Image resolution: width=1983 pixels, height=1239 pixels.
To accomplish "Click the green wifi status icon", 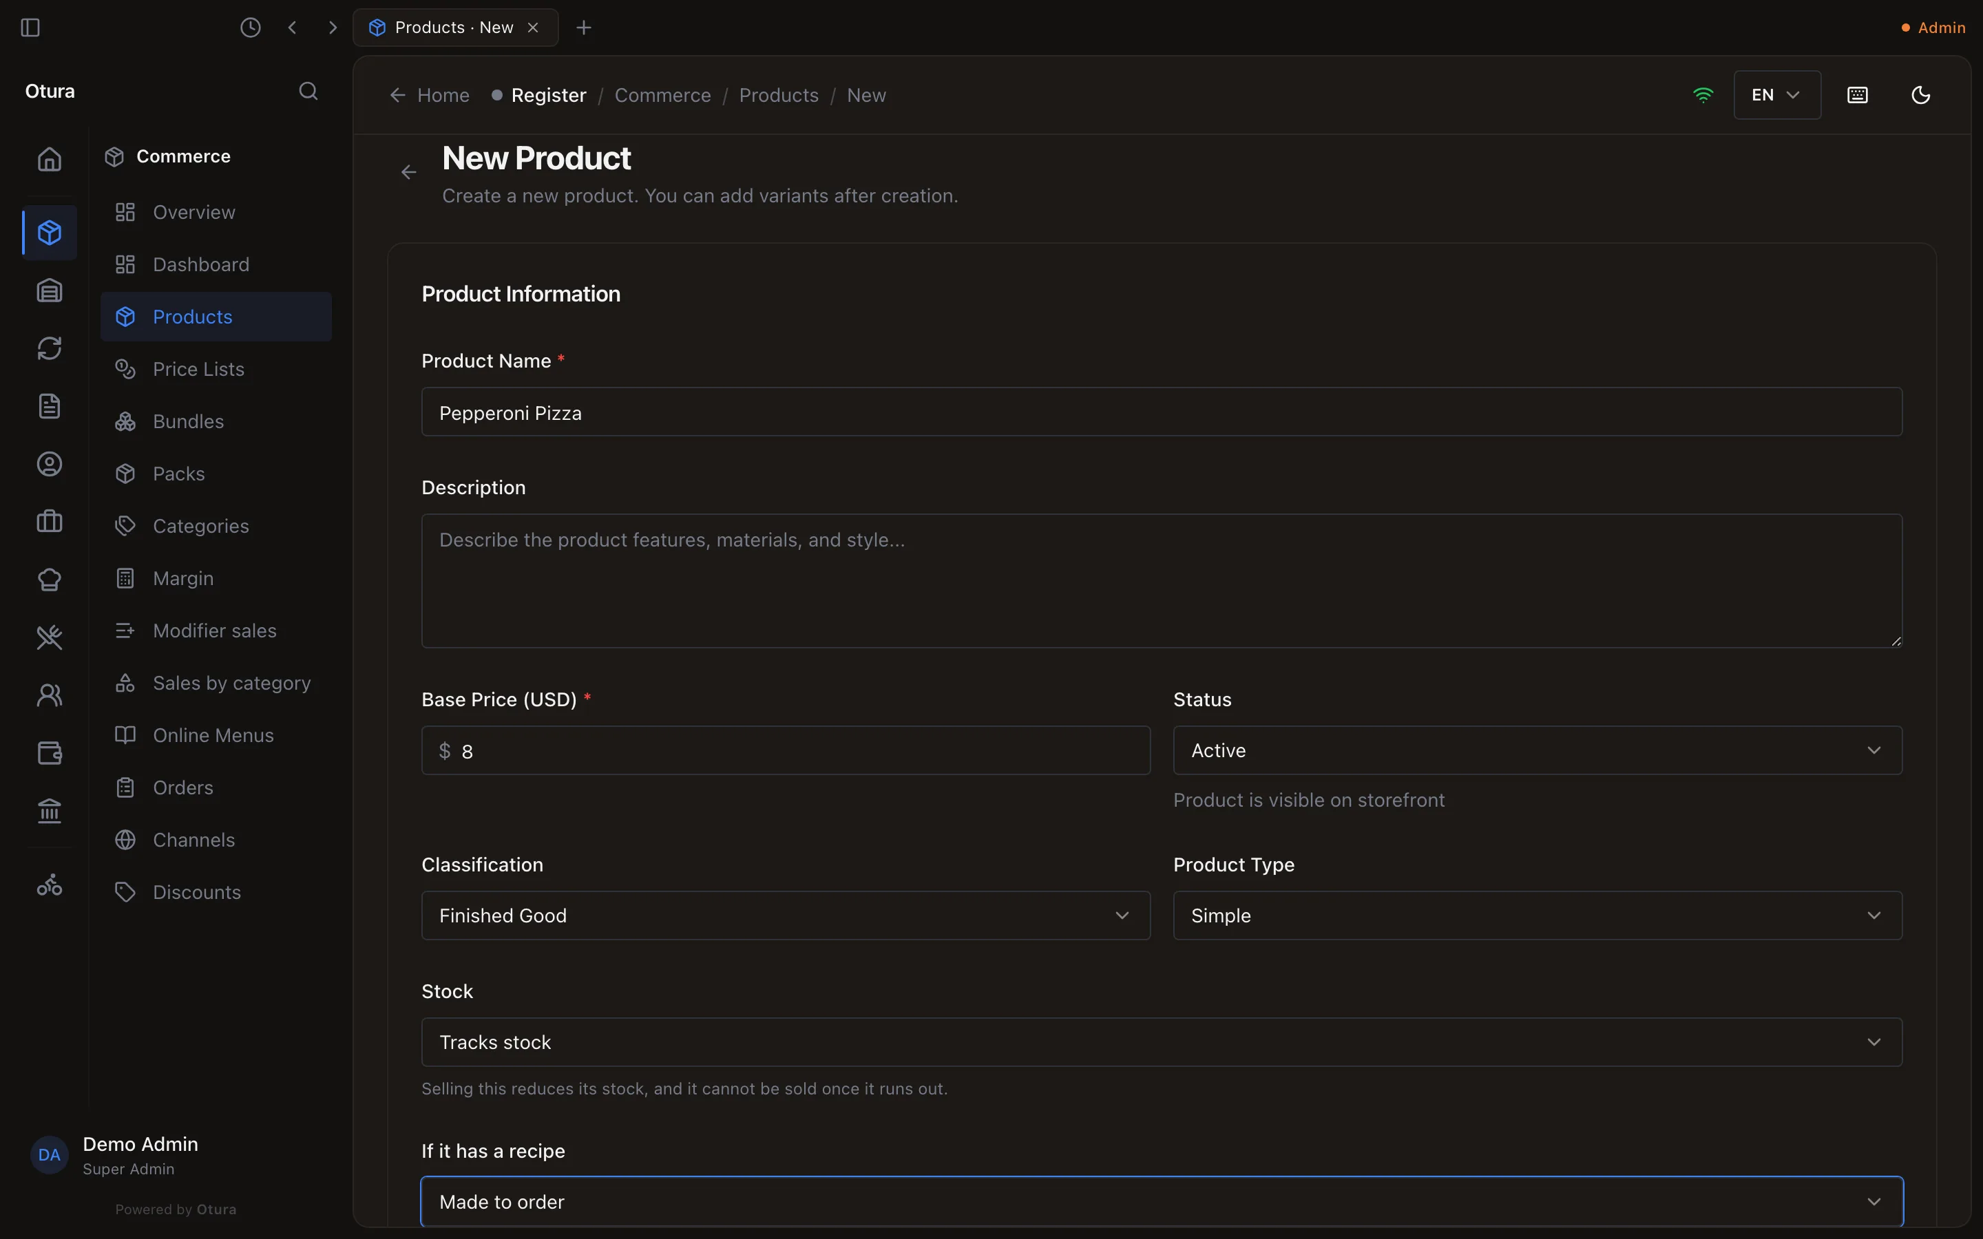I will click(1703, 95).
